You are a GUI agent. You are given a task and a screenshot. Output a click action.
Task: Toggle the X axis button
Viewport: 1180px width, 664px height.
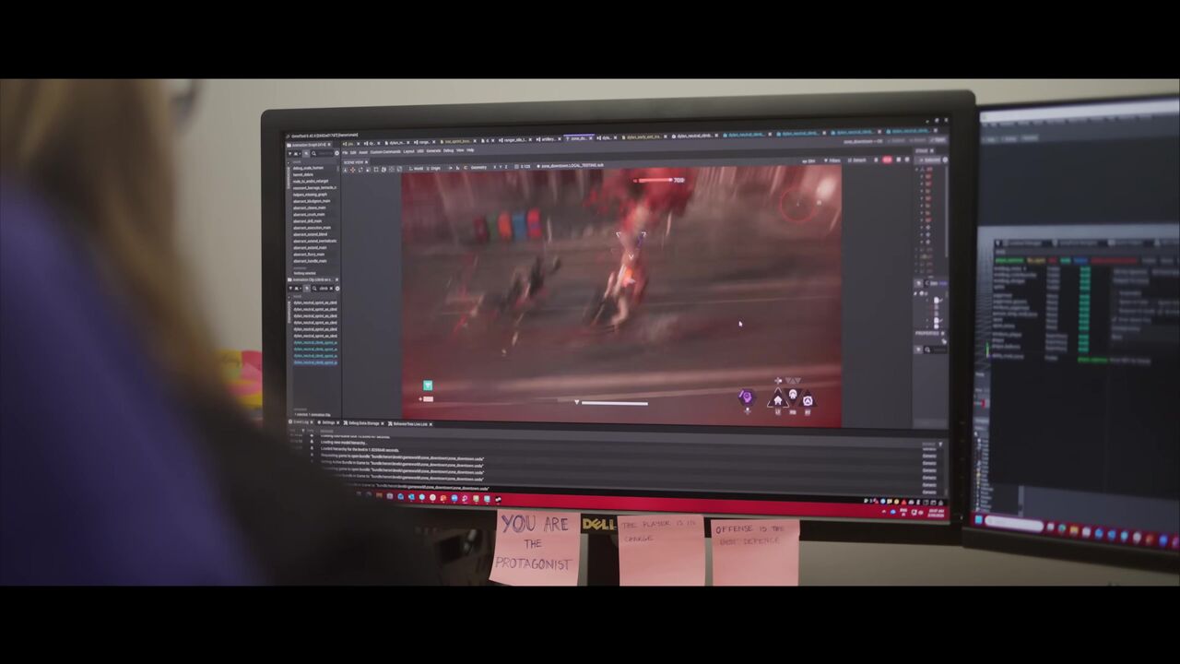click(x=495, y=167)
